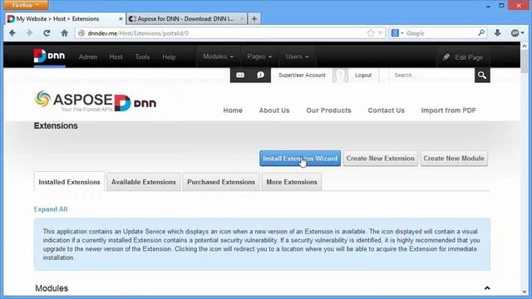Open the Help menu

[169, 56]
